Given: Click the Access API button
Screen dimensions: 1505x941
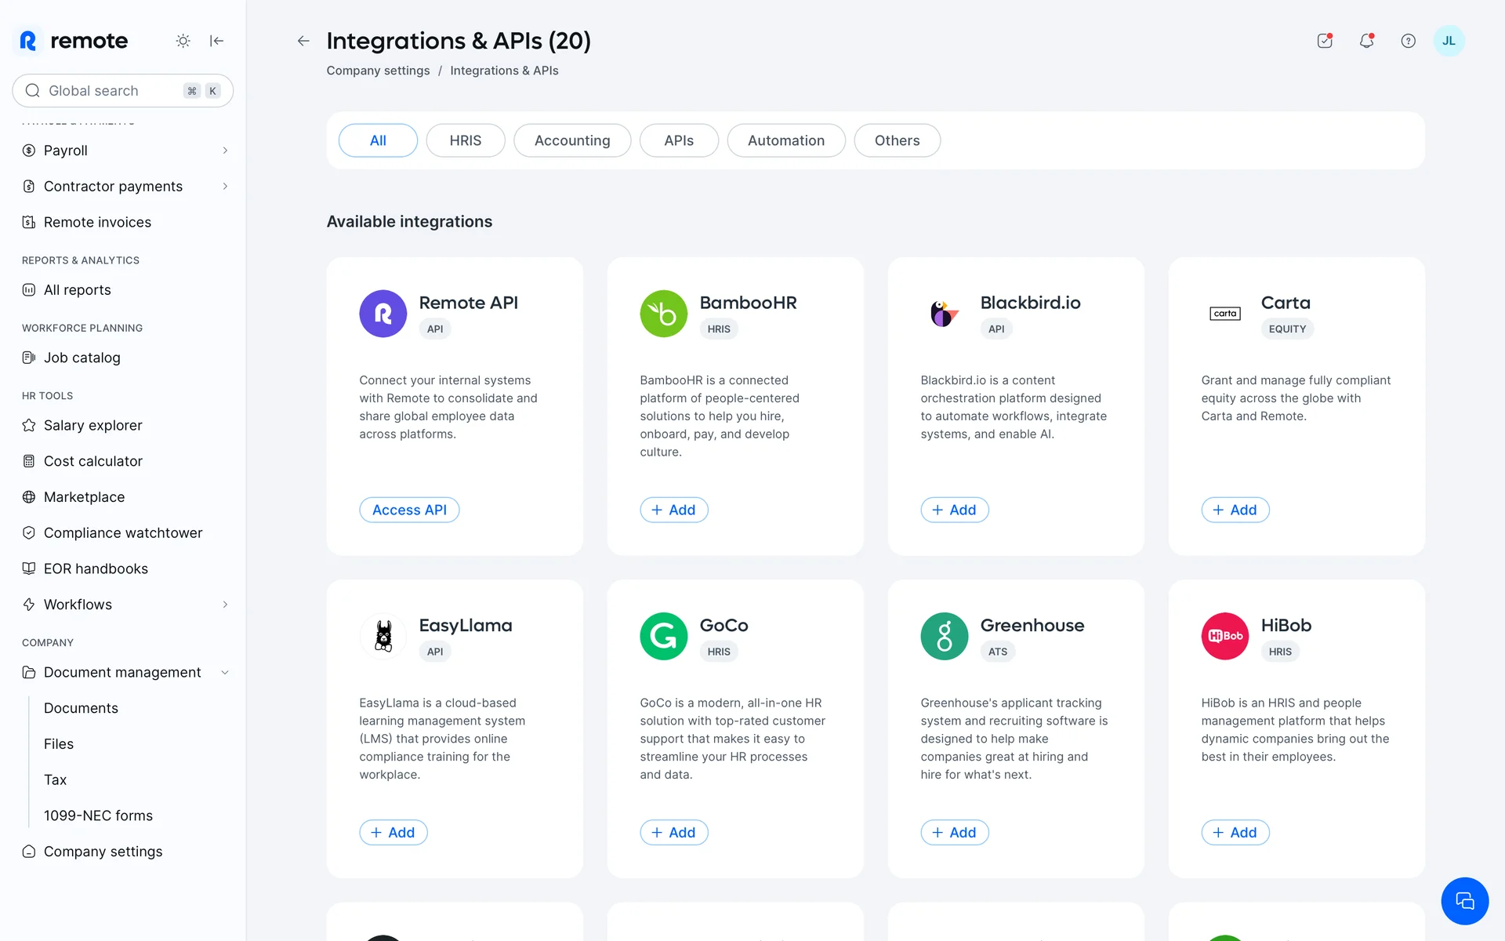Looking at the screenshot, I should point(409,510).
